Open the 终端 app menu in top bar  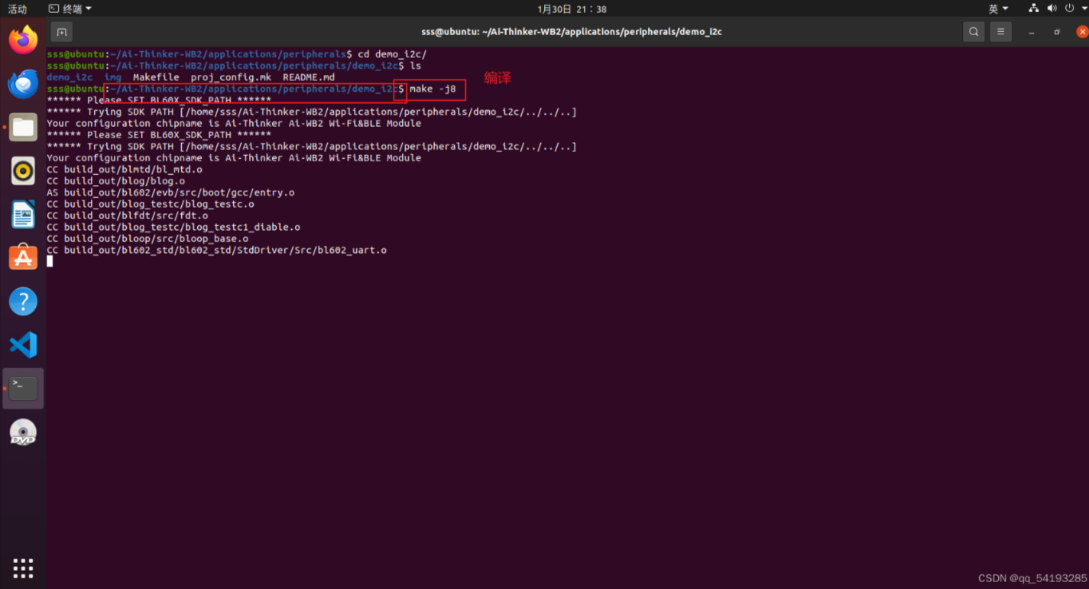(70, 8)
